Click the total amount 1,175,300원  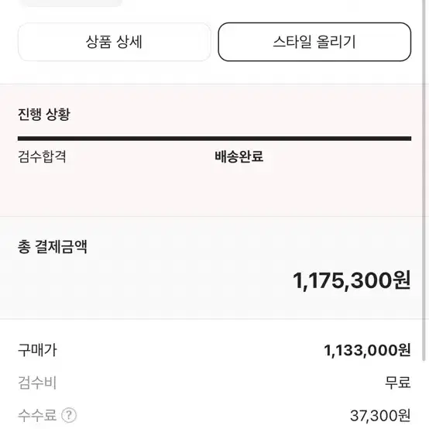click(352, 280)
